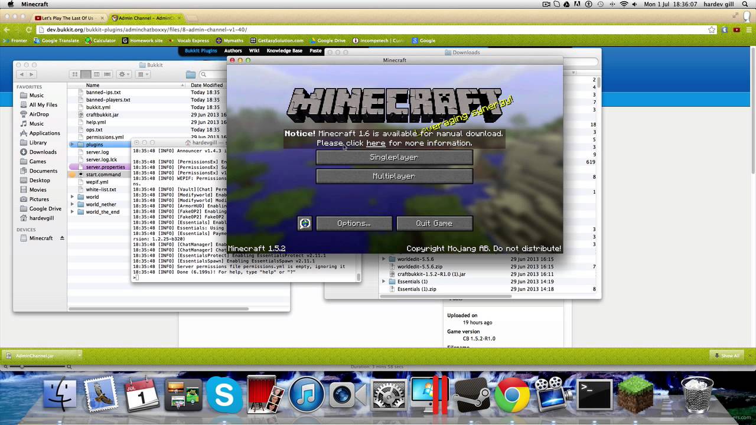Viewport: 756px width, 425px height.
Task: Switch Bukkit Finder to column view
Action: [x=96, y=74]
